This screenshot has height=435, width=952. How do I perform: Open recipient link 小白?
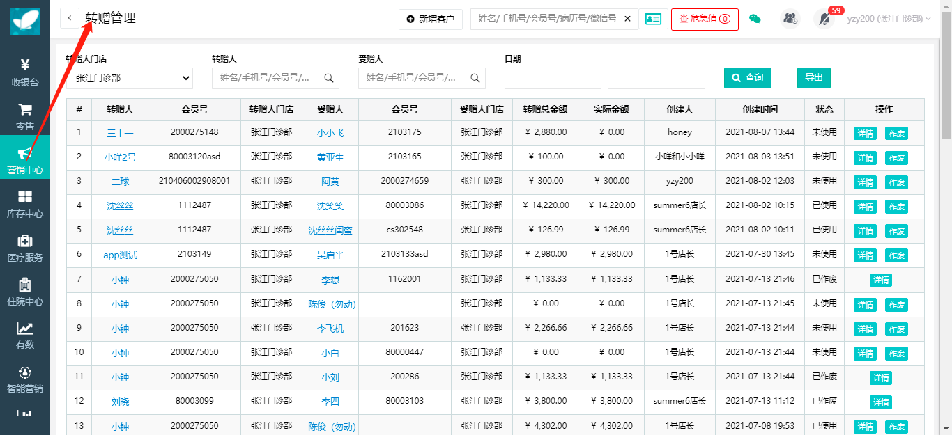(x=330, y=353)
